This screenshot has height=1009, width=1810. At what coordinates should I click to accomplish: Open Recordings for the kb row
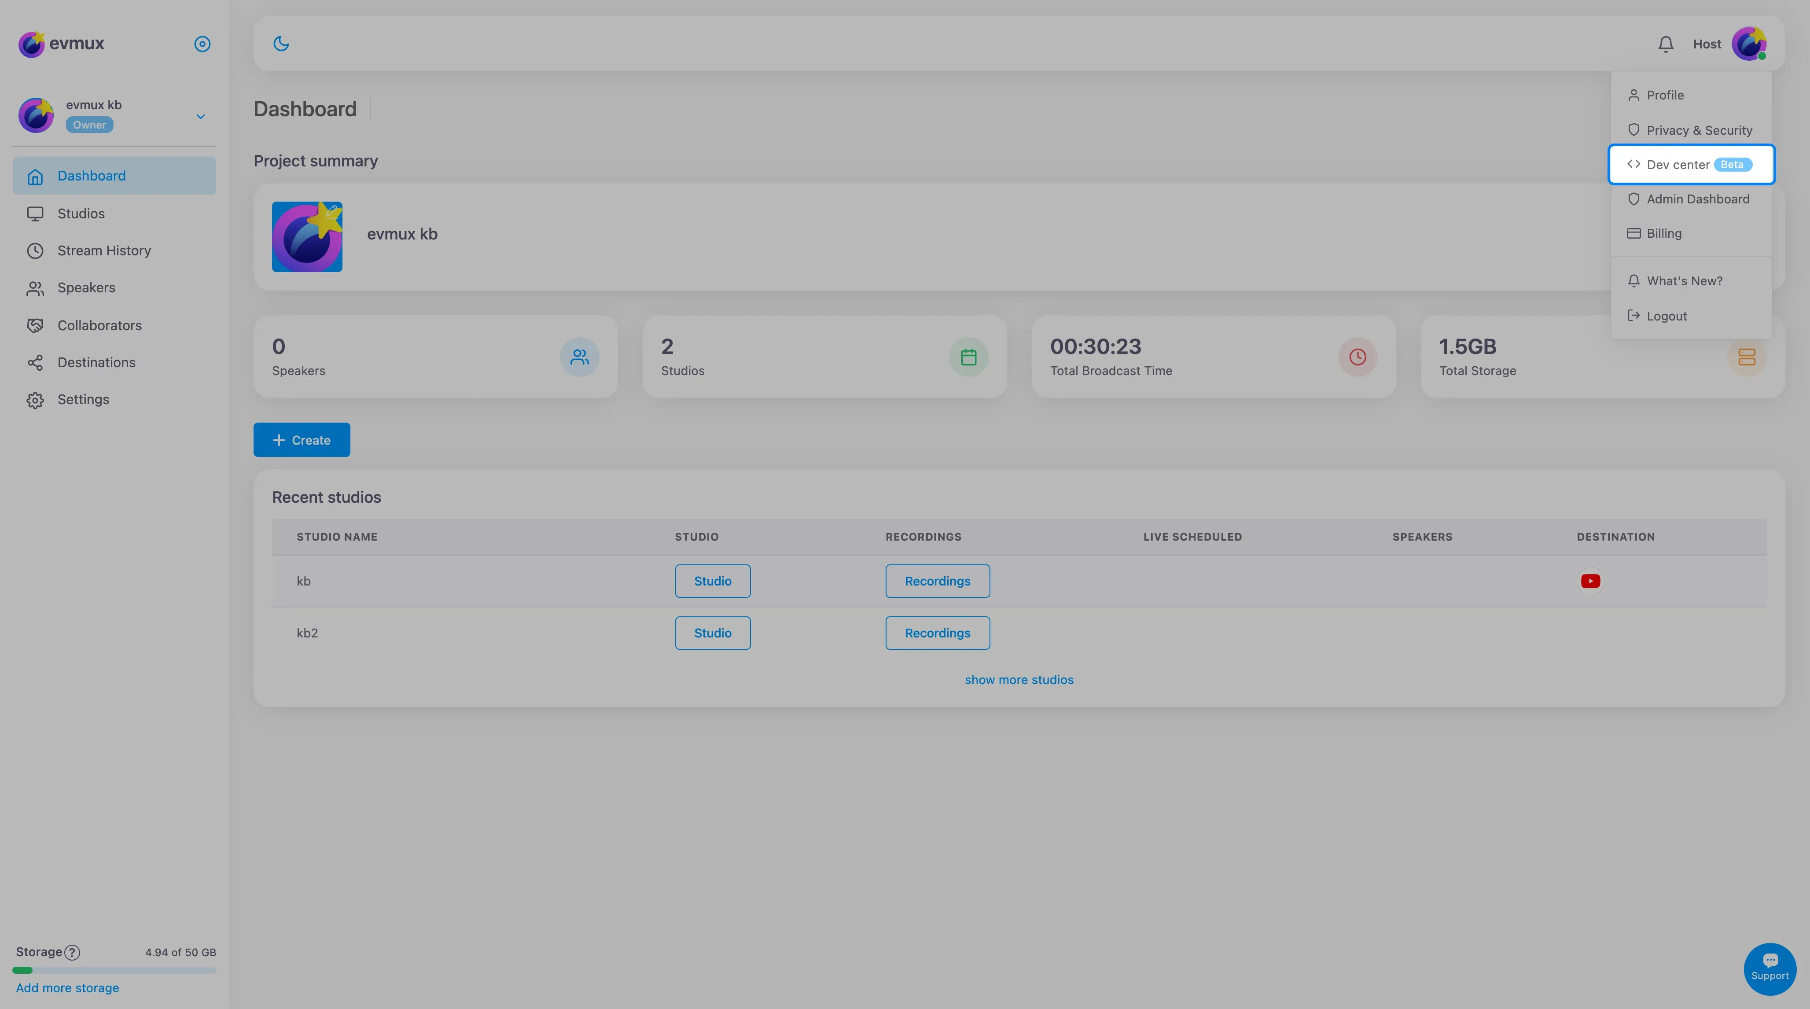(x=937, y=581)
